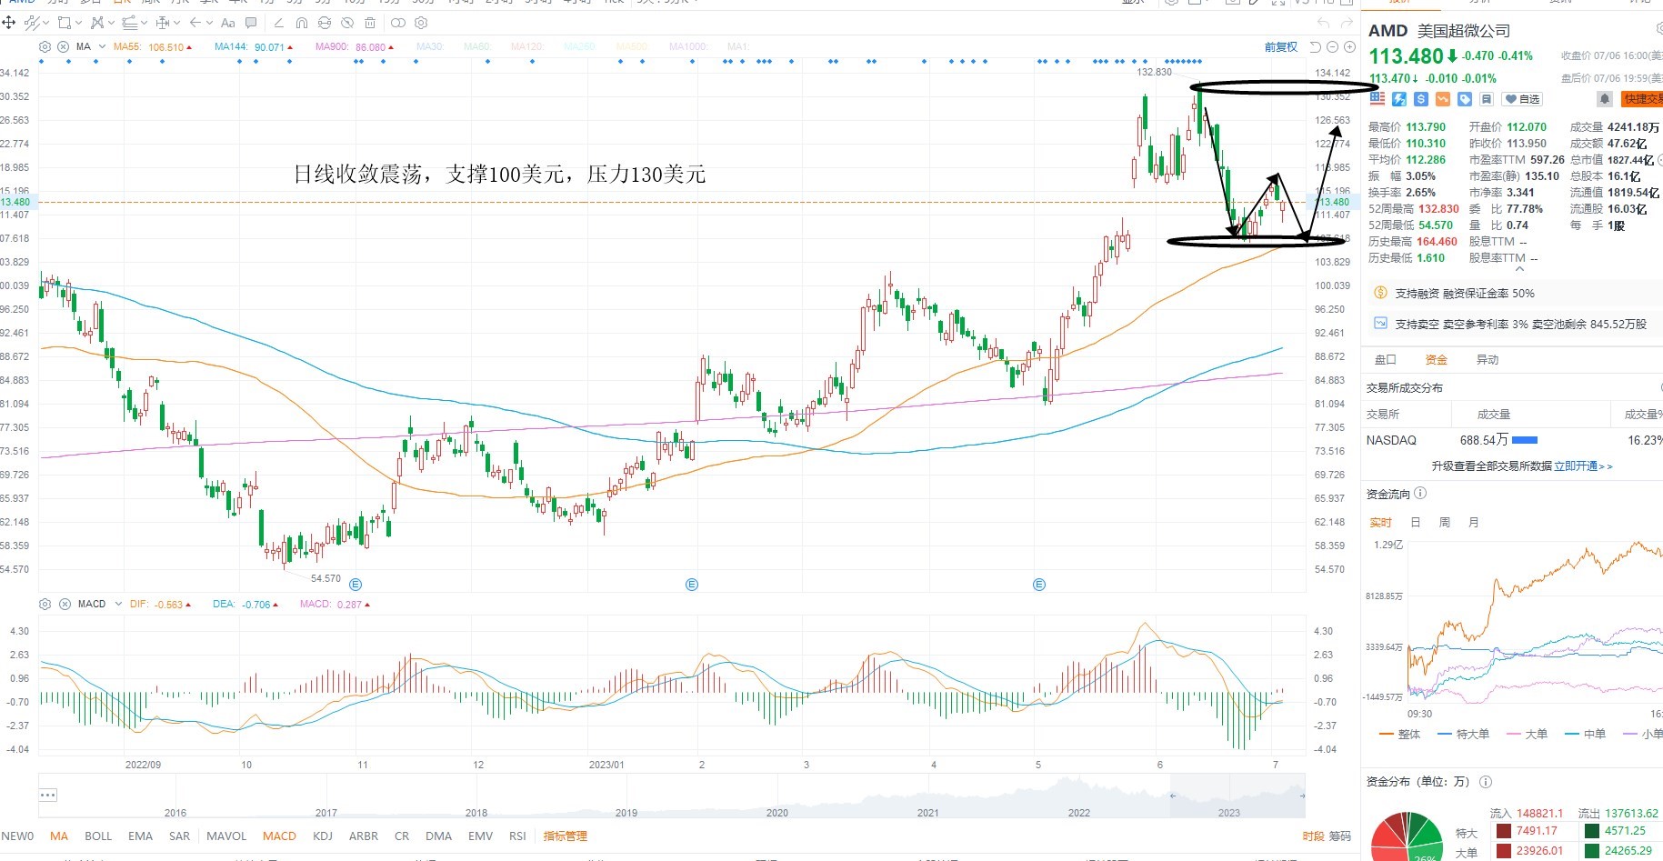Viewport: 1663px width, 861px height.
Task: Toggle the SAR indicator
Action: coord(179,836)
